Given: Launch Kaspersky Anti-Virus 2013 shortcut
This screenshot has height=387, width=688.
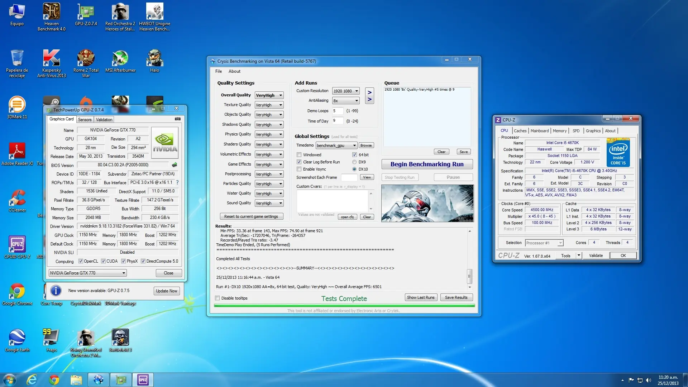Looking at the screenshot, I should (52, 63).
